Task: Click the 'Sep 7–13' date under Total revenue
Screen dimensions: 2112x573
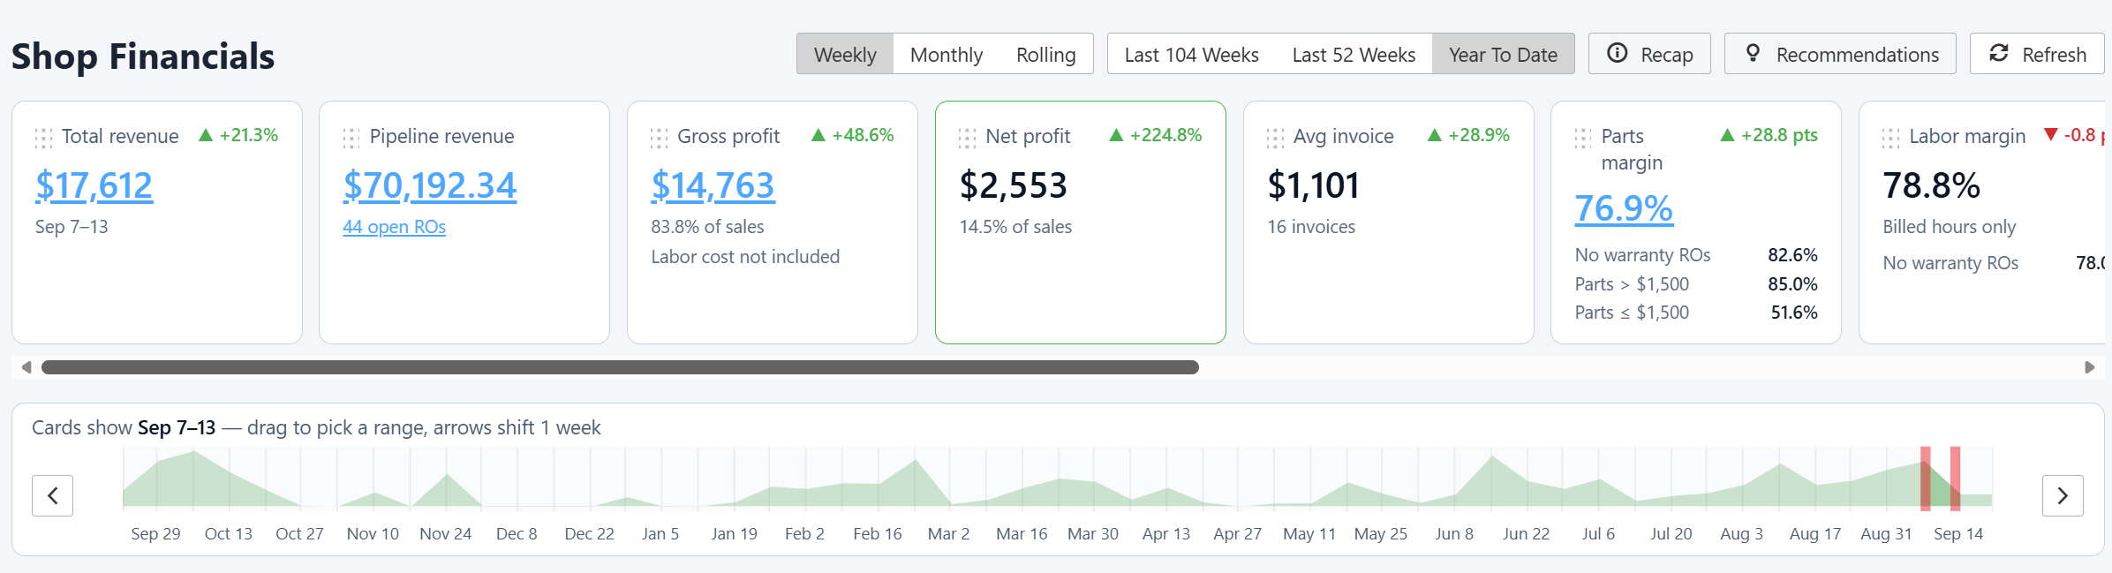Action: point(72,227)
